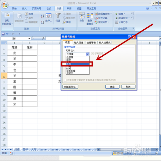Click 取消组合 (ungroup) icon
161x161 pixels.
coord(117,18)
